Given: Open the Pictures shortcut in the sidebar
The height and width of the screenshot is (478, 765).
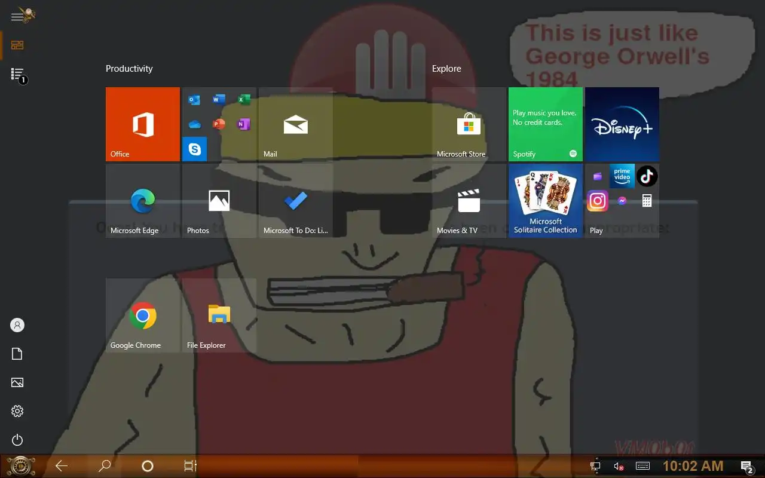Looking at the screenshot, I should [17, 382].
